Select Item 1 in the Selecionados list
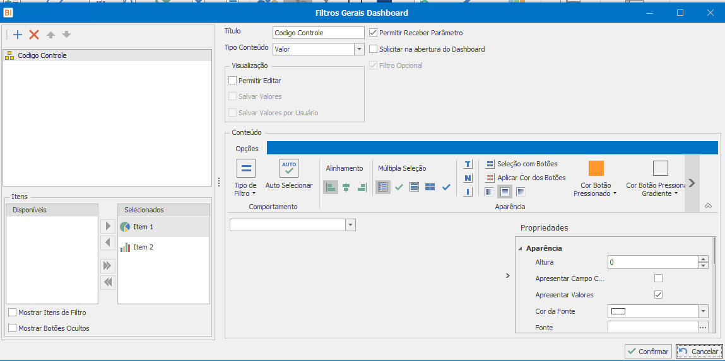 (163, 227)
